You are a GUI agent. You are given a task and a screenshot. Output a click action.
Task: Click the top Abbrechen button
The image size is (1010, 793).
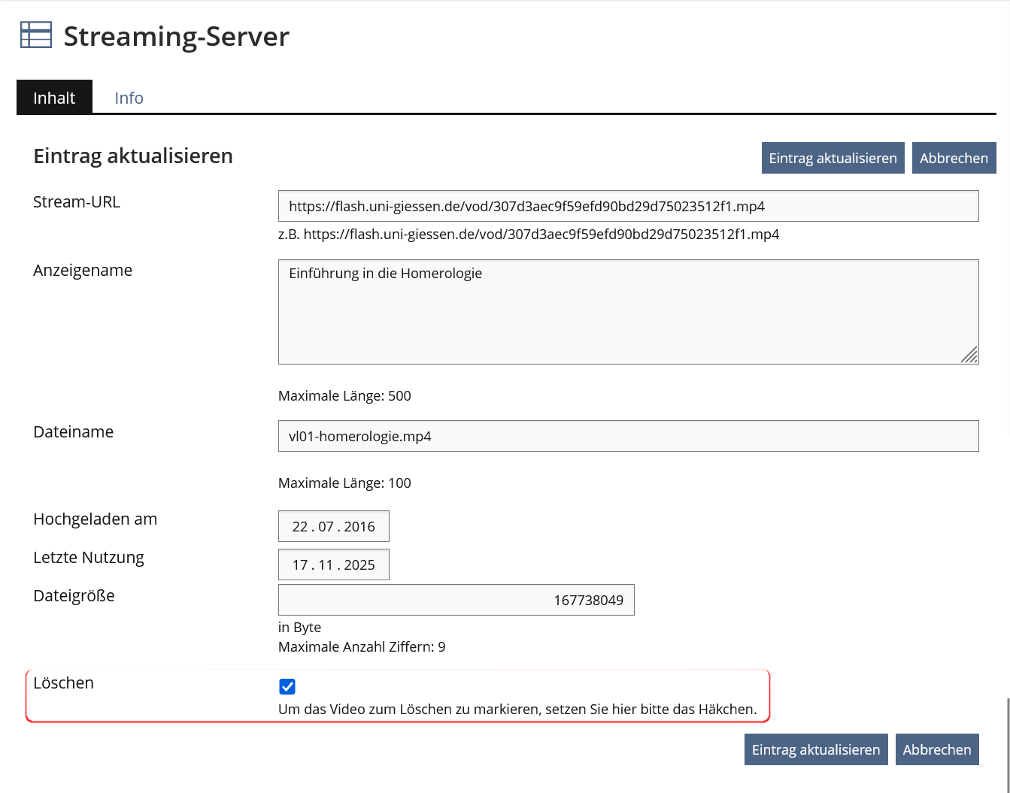[x=953, y=158]
